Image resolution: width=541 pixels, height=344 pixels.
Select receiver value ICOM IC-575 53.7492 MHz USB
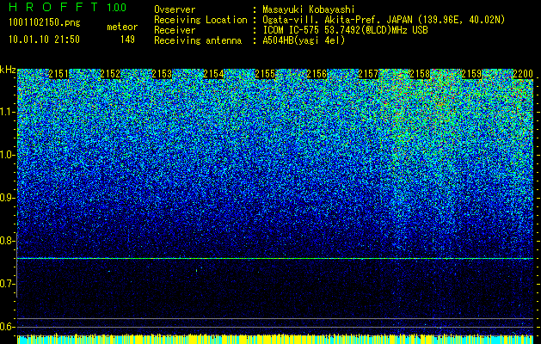coord(345,30)
